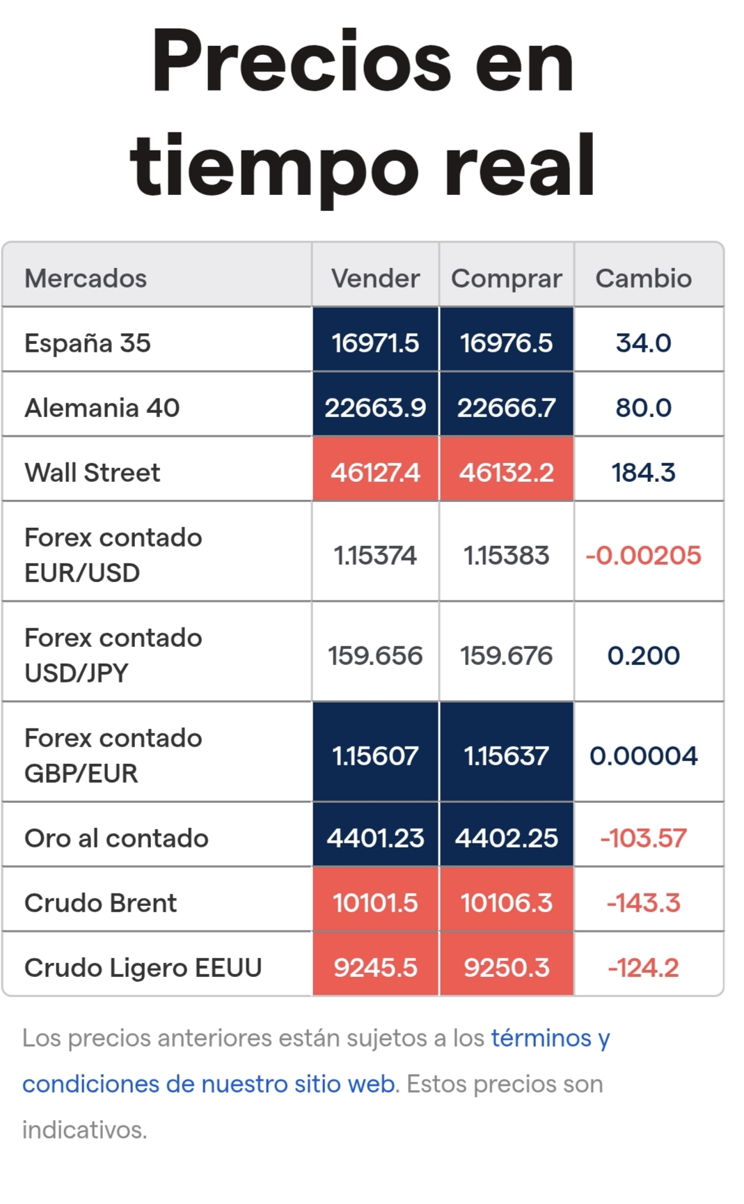Click the Oro al contado sell price

pos(375,838)
